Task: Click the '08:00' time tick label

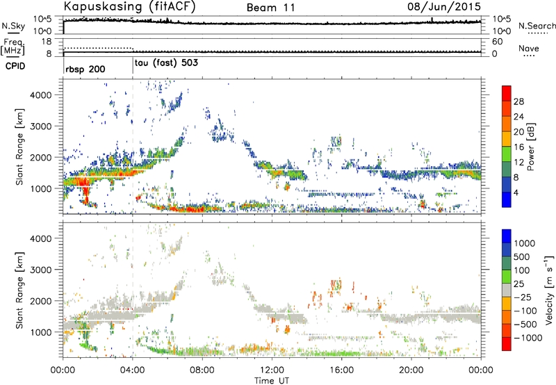Action: (x=202, y=370)
